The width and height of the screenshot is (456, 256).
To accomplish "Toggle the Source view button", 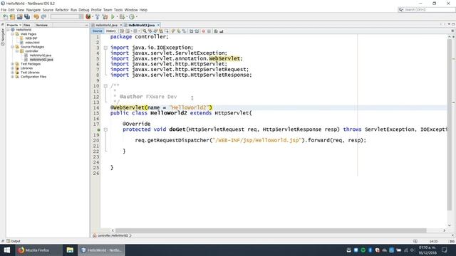I will click(97, 31).
